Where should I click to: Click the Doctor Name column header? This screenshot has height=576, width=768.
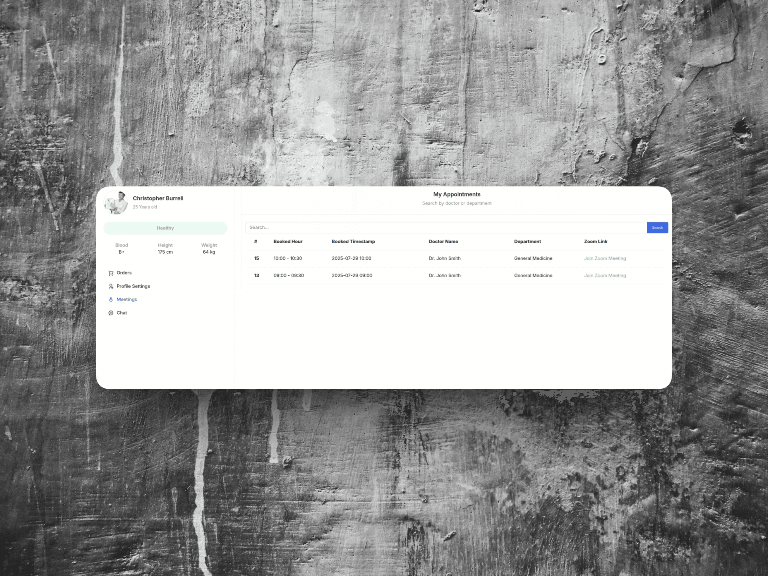point(443,241)
